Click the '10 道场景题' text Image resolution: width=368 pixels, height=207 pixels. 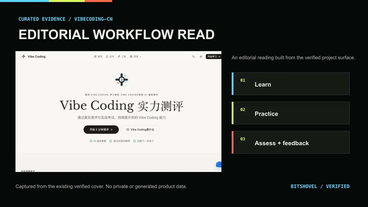100,141
